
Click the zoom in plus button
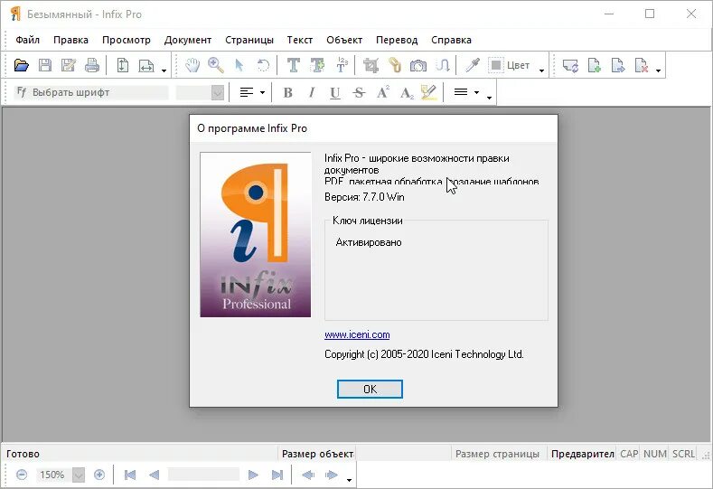tap(99, 475)
